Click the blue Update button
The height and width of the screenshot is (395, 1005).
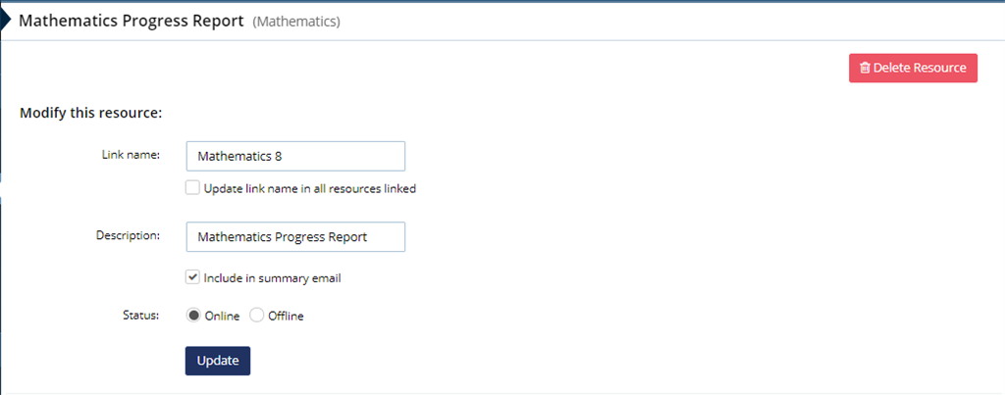coord(218,361)
